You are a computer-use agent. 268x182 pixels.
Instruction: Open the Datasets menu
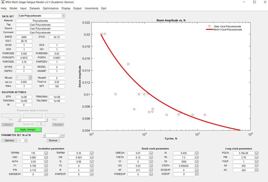[35, 8]
